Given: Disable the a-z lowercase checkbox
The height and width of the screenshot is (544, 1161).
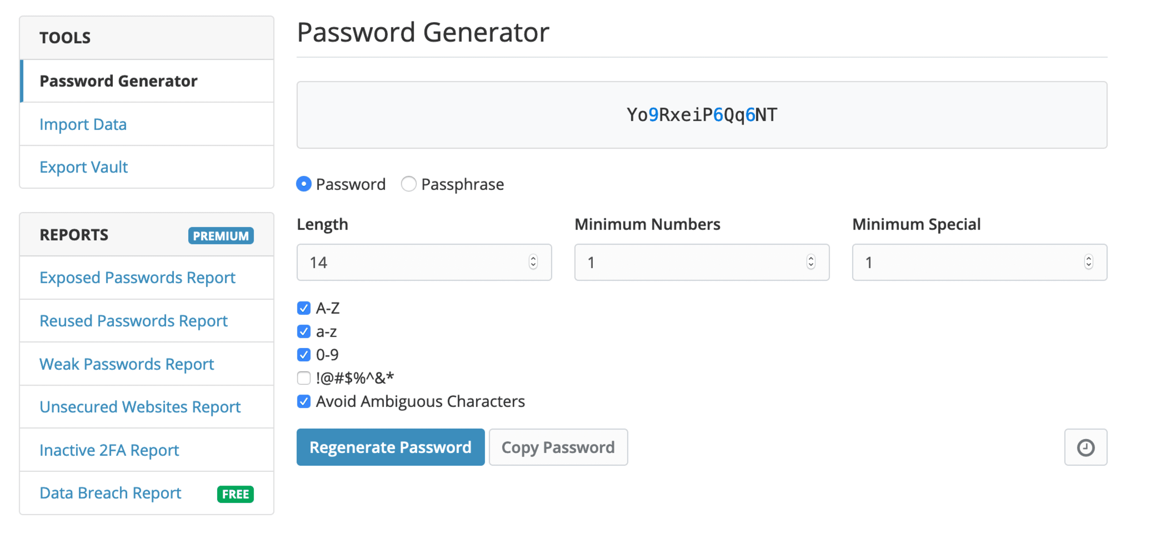Looking at the screenshot, I should point(304,331).
